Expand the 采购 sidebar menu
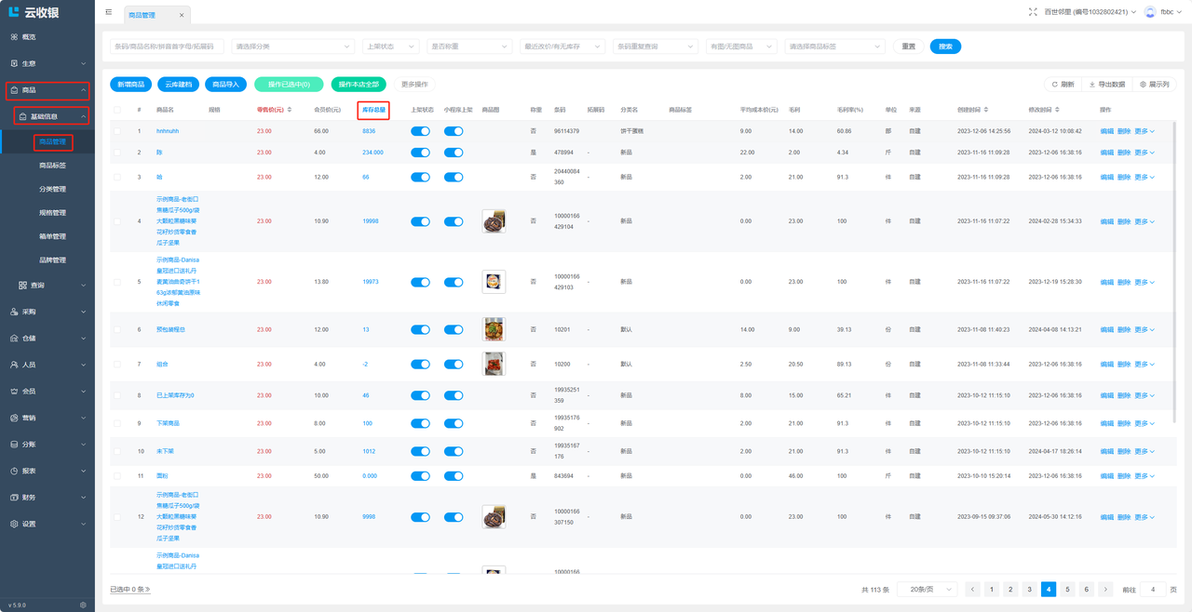 [47, 312]
